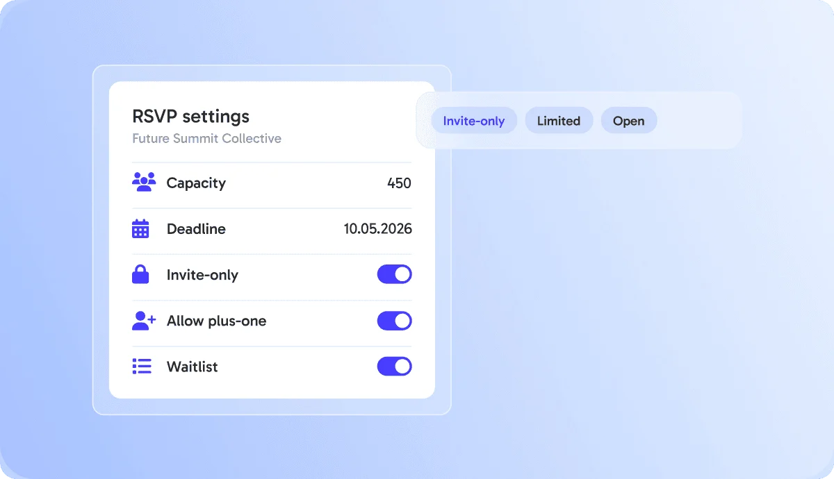Choose the Open pill tab

pos(629,120)
